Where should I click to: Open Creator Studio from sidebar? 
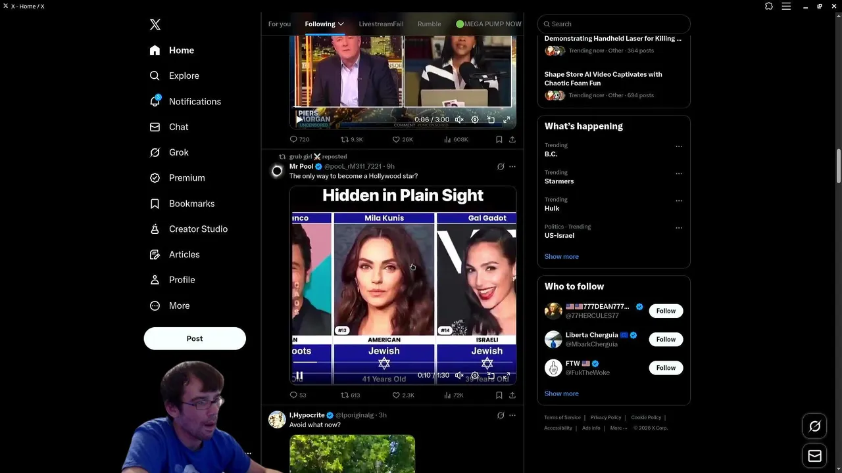click(x=188, y=229)
